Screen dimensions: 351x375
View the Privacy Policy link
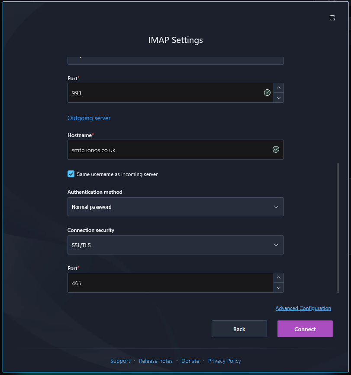[225, 361]
